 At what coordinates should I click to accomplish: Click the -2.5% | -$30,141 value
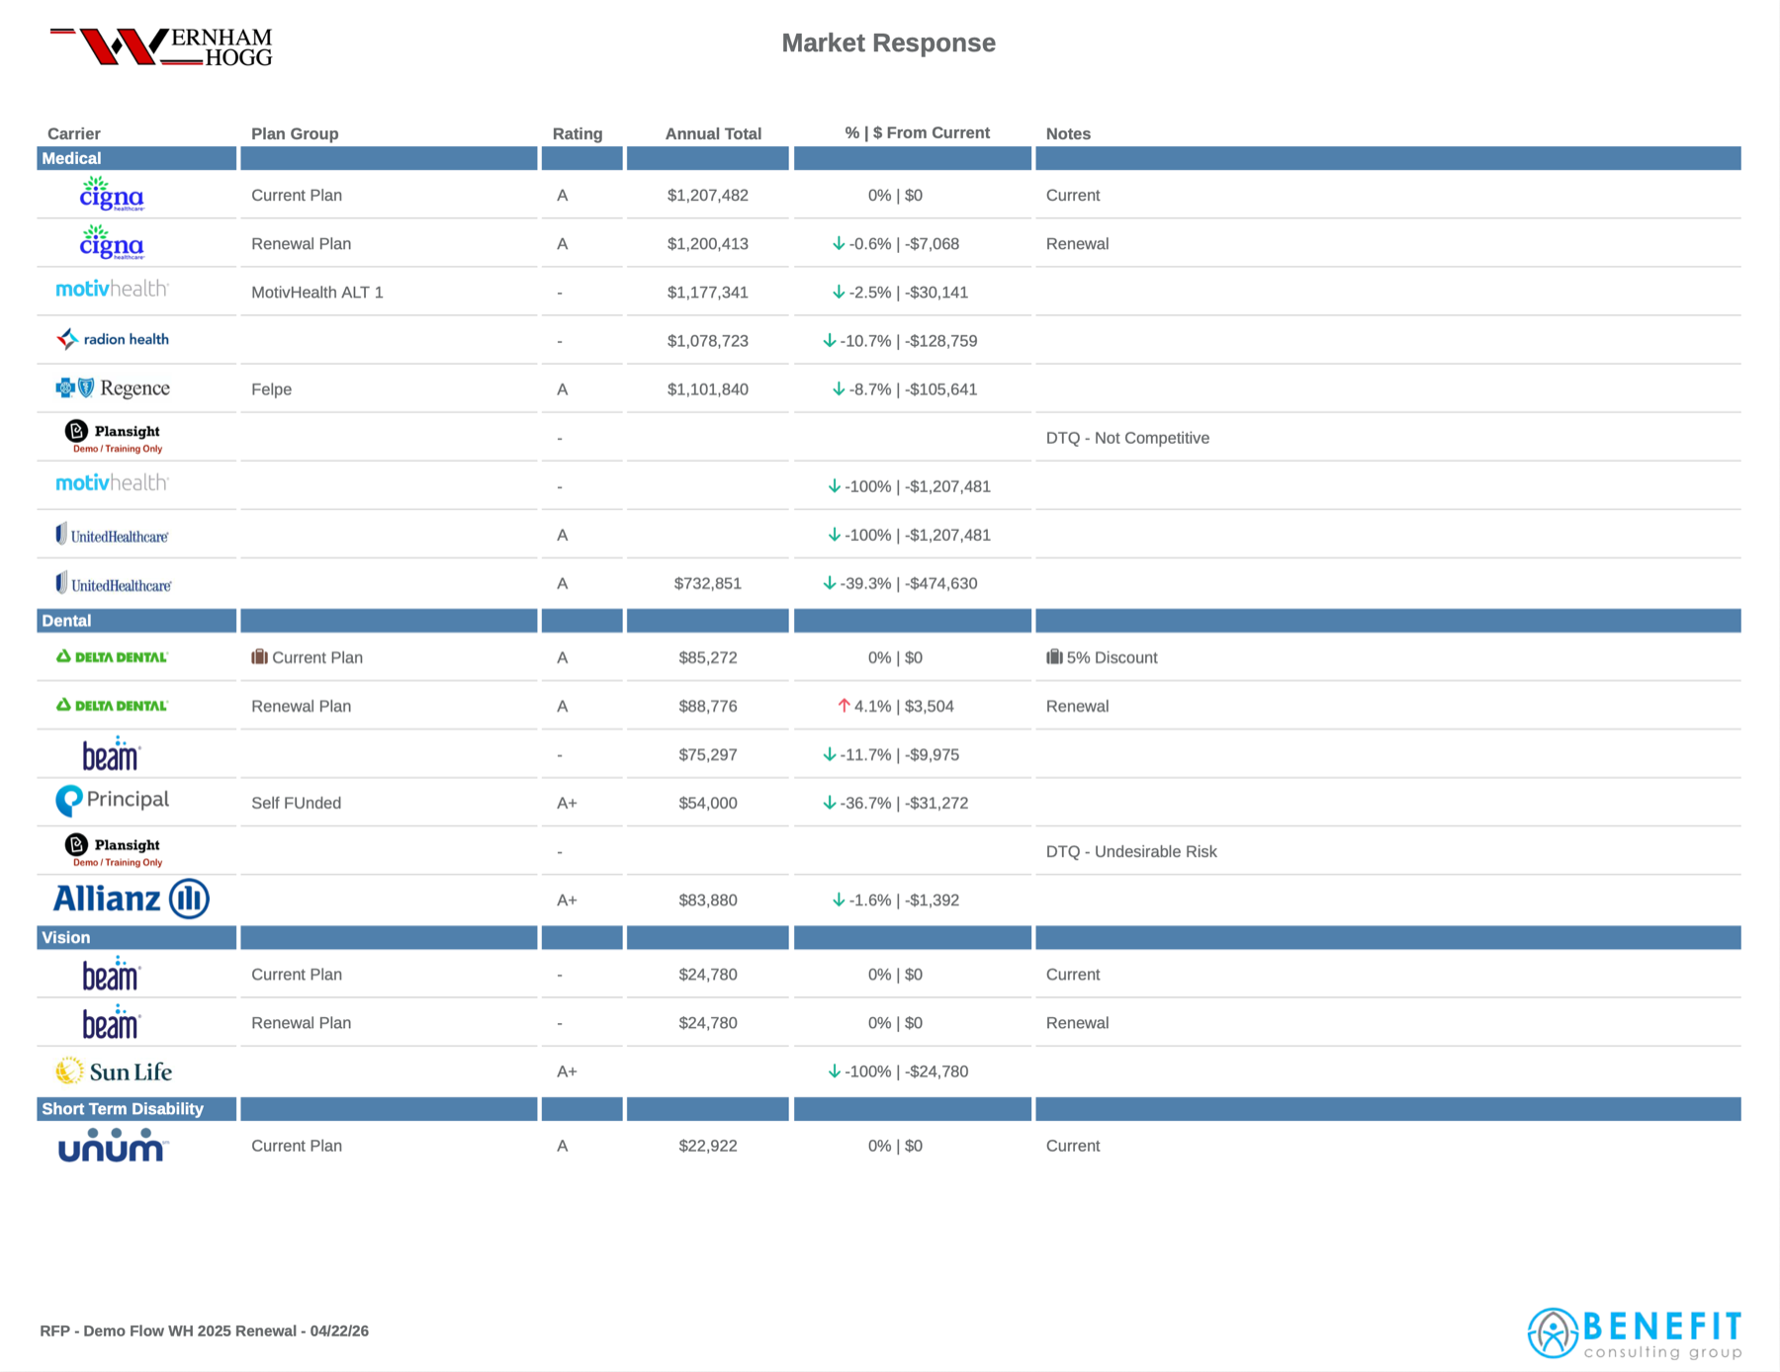pyautogui.click(x=909, y=293)
